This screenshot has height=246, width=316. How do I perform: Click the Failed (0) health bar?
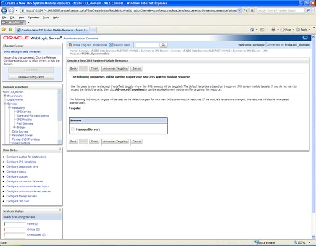click(x=15, y=224)
